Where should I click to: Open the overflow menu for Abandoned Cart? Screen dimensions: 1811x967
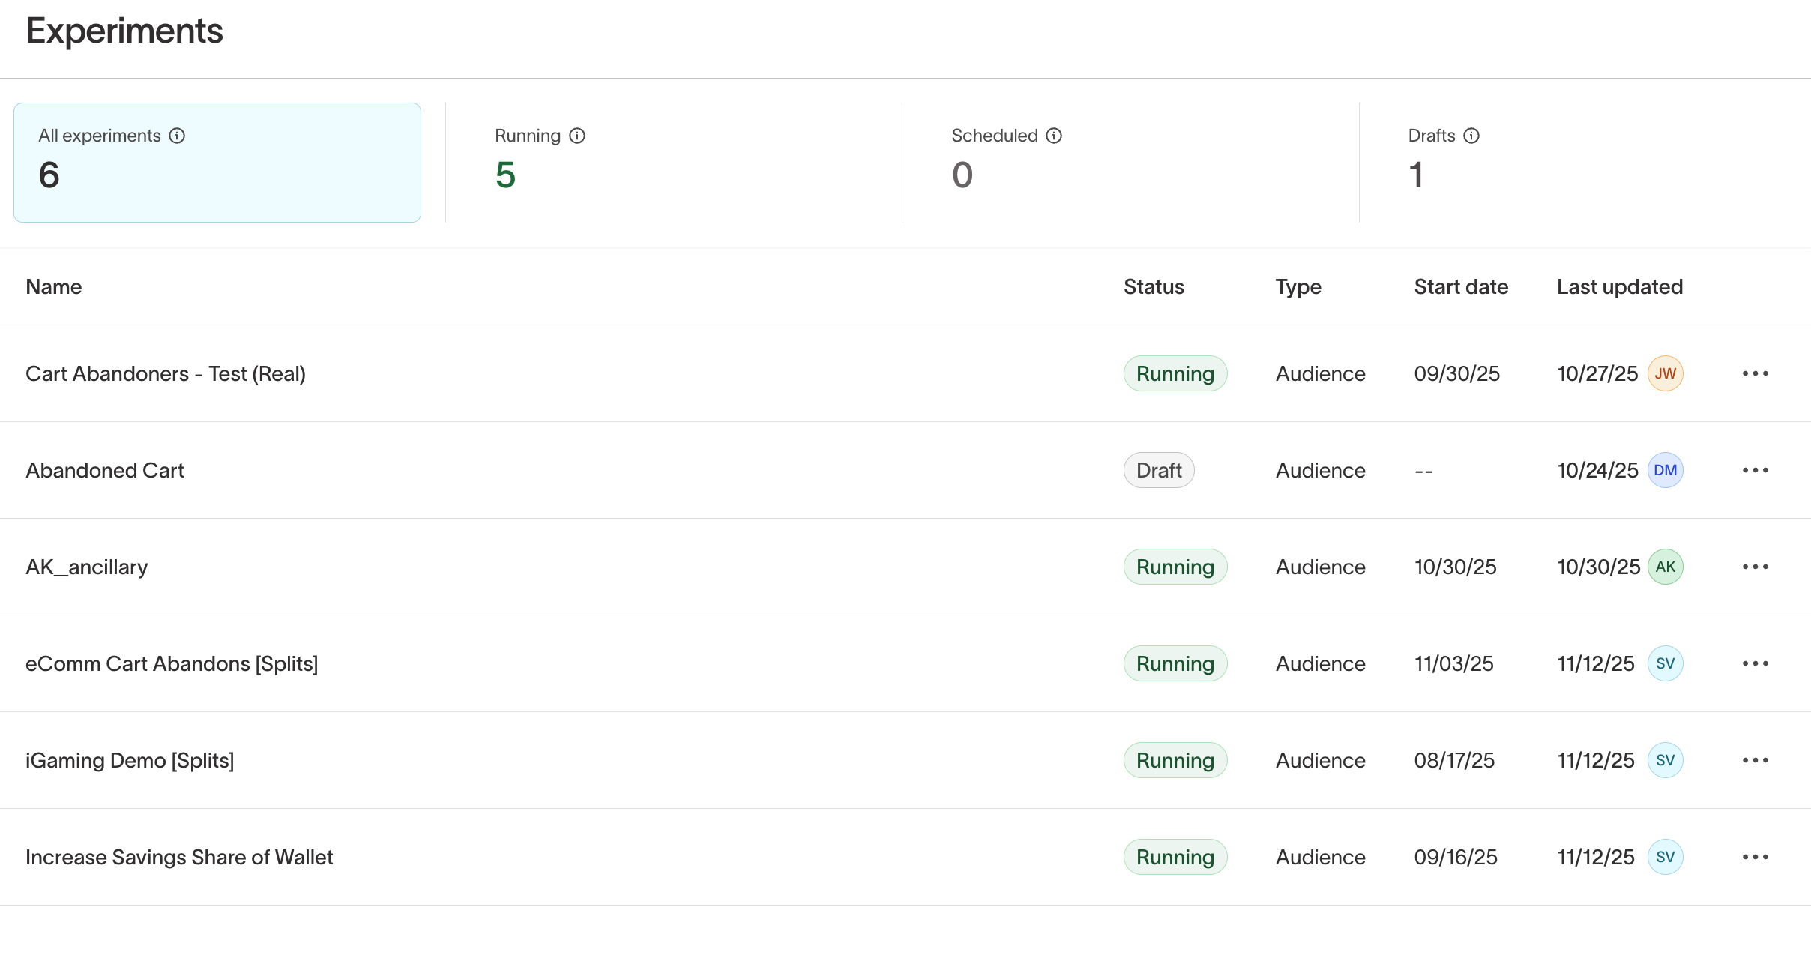1756,470
